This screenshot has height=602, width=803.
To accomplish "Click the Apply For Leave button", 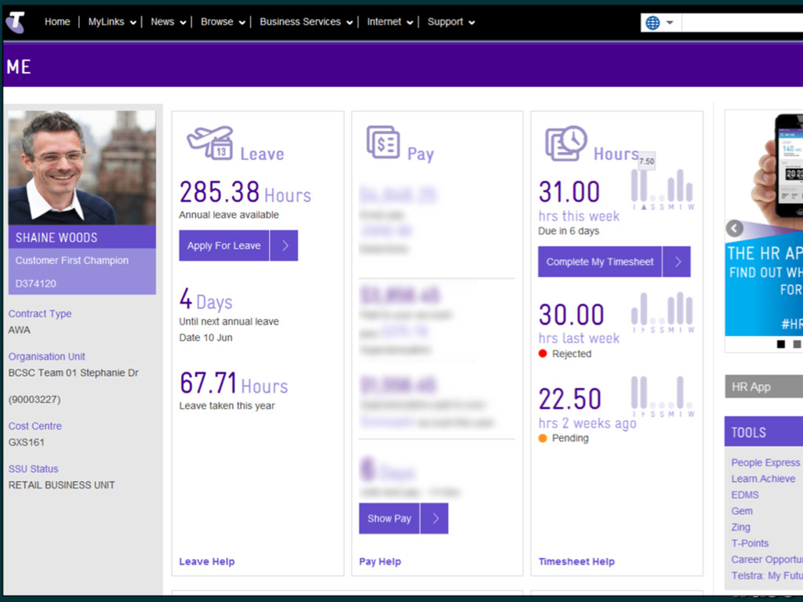I will point(223,245).
